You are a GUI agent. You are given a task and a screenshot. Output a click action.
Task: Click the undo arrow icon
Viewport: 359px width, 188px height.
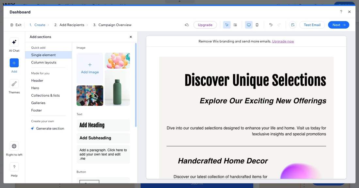coord(271,25)
